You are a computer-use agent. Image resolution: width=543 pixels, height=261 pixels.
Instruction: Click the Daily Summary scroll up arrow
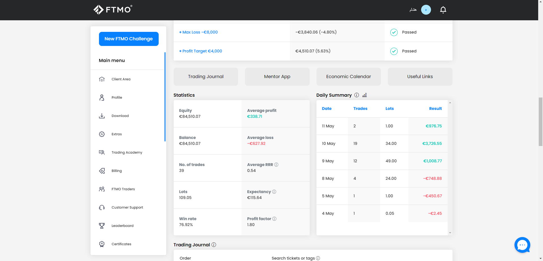pyautogui.click(x=450, y=103)
